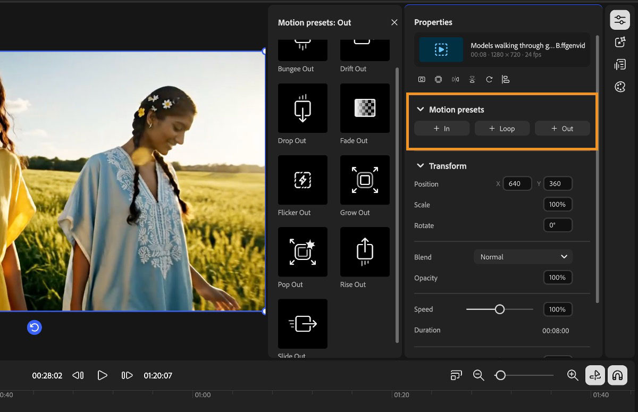Click the fit timeline icon
The height and width of the screenshot is (412, 638).
(456, 375)
